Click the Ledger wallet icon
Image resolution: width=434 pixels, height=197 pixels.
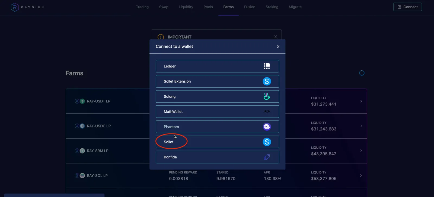tap(267, 66)
